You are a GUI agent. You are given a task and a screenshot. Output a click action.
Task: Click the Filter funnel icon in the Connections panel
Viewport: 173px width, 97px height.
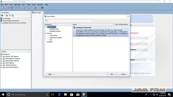(10, 16)
